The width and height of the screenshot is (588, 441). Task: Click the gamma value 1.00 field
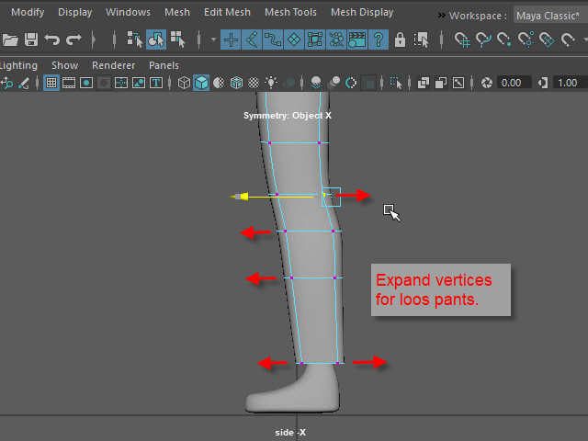(567, 83)
